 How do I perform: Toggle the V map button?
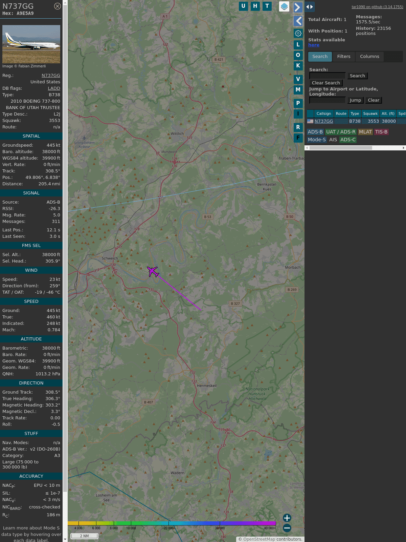pos(298,79)
